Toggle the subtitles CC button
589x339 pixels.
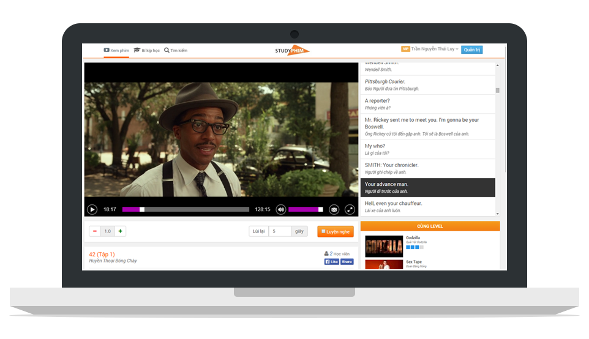click(334, 209)
